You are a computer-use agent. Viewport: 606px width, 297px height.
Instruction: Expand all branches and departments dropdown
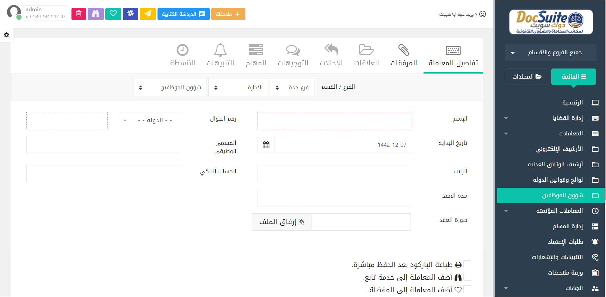pos(551,52)
